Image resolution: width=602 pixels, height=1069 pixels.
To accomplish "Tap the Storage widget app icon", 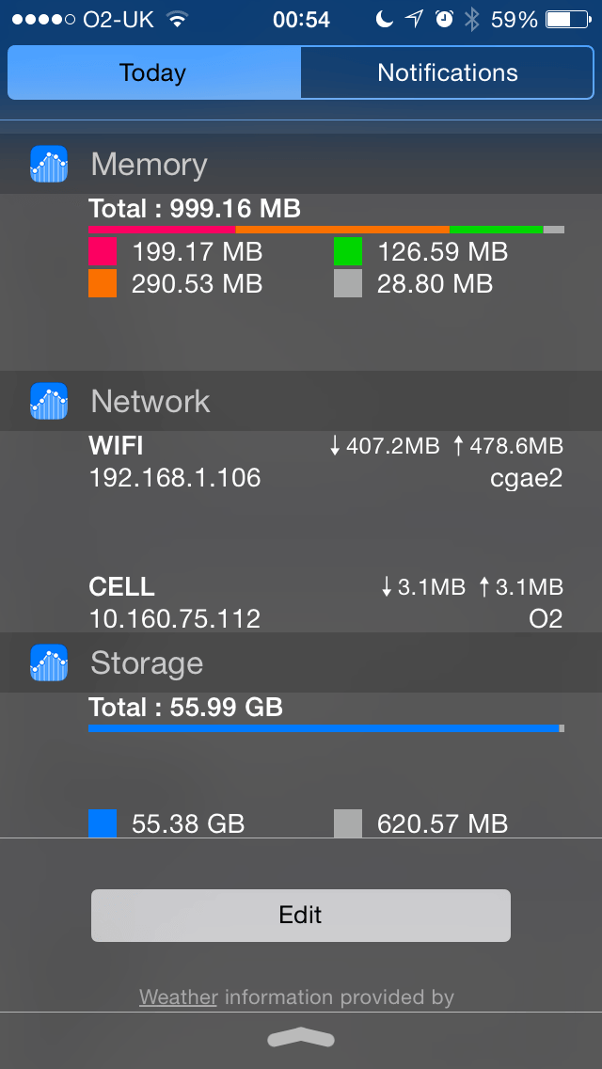I will pyautogui.click(x=49, y=663).
